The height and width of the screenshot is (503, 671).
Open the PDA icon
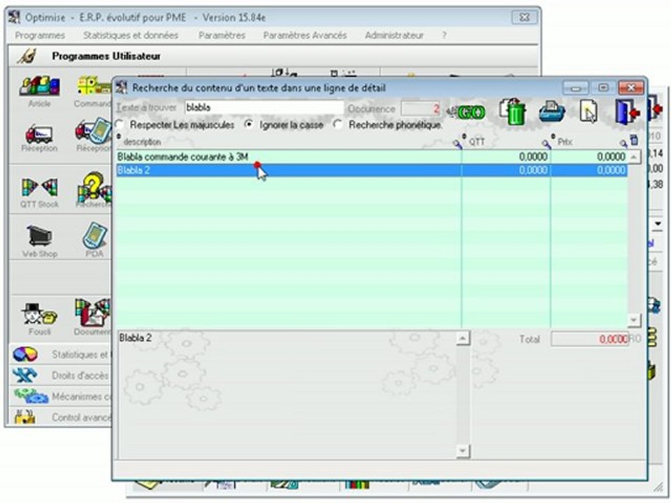point(95,236)
